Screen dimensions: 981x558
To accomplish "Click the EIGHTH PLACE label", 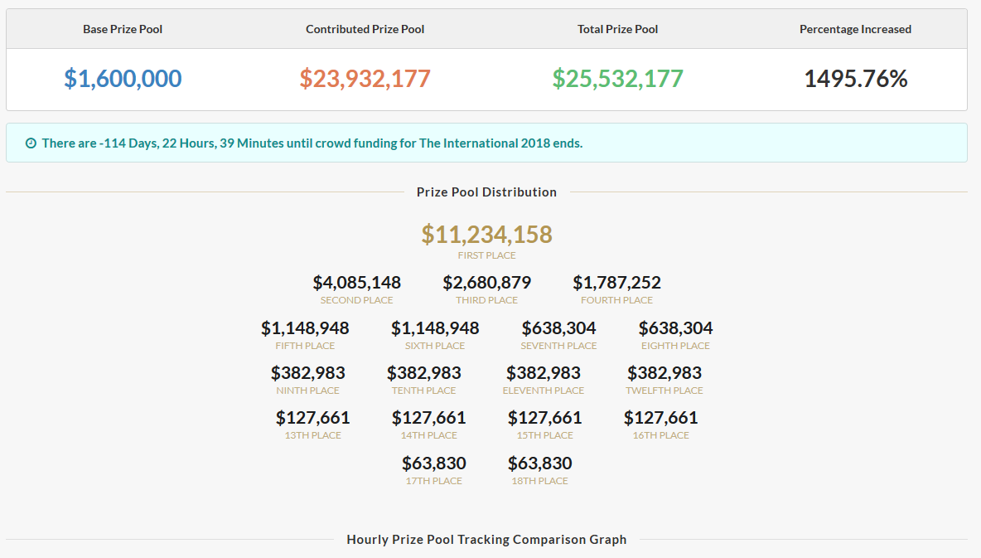I will tap(676, 346).
